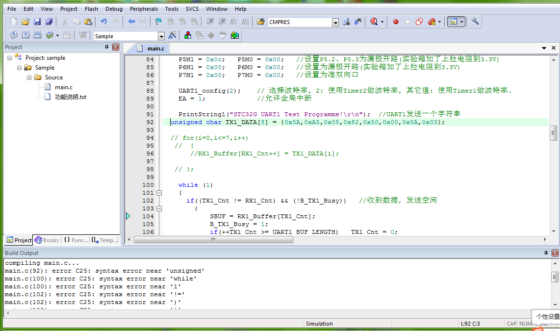Open Options for Target with the wand icon

[172, 35]
